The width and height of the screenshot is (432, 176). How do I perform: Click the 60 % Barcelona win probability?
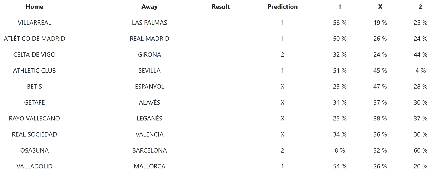420,150
